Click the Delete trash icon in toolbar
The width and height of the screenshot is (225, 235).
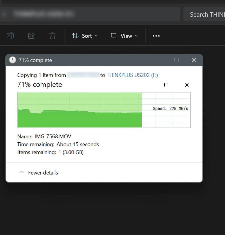[x=52, y=36]
